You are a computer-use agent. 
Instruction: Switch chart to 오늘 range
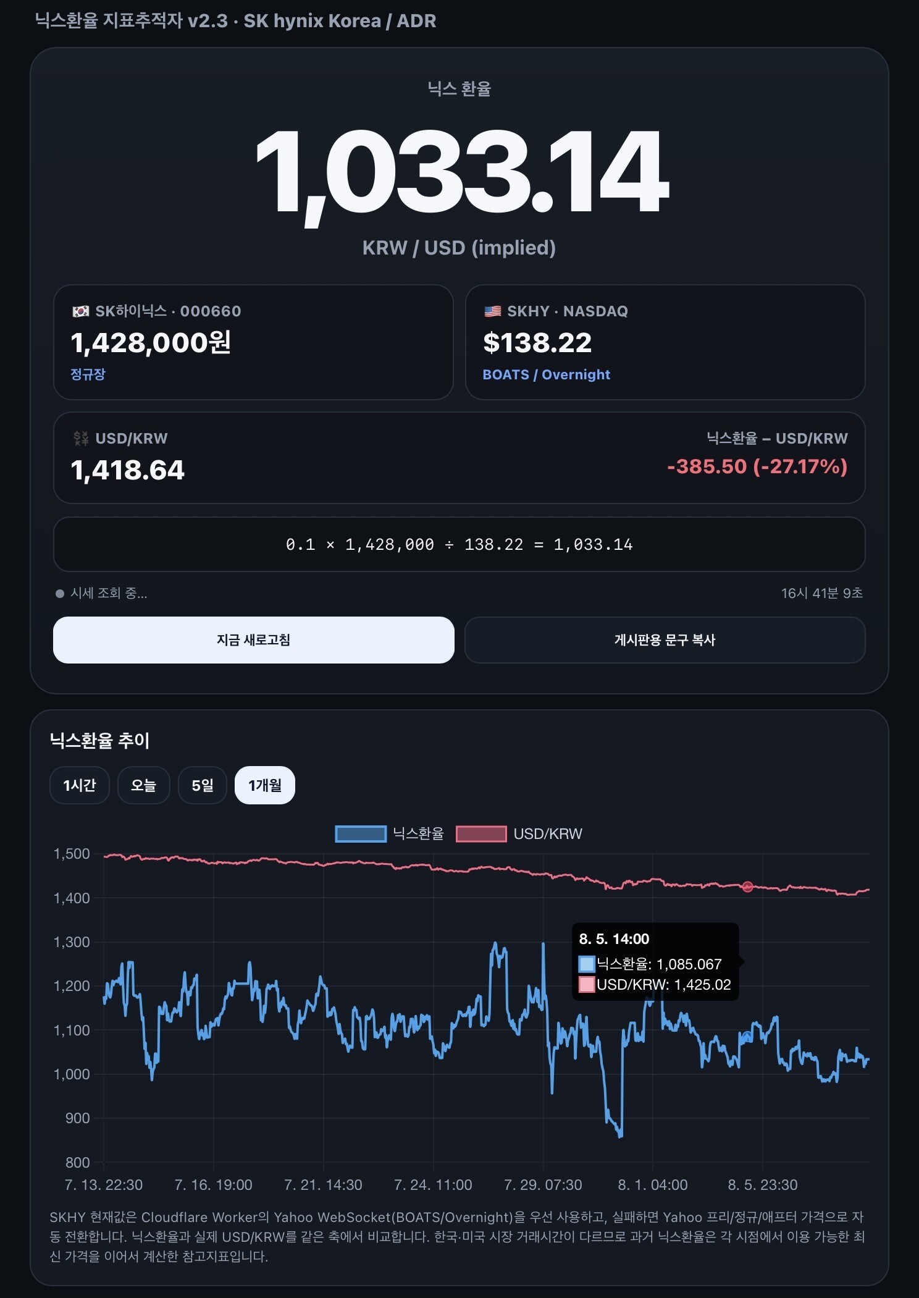(143, 785)
